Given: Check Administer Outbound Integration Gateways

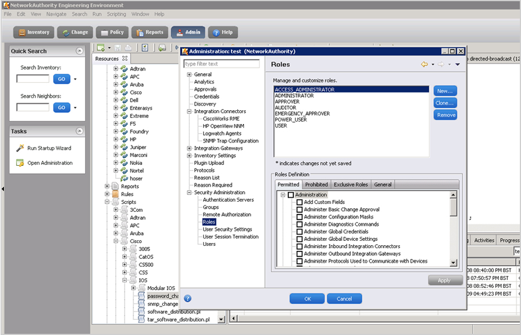Looking at the screenshot, I should [299, 254].
